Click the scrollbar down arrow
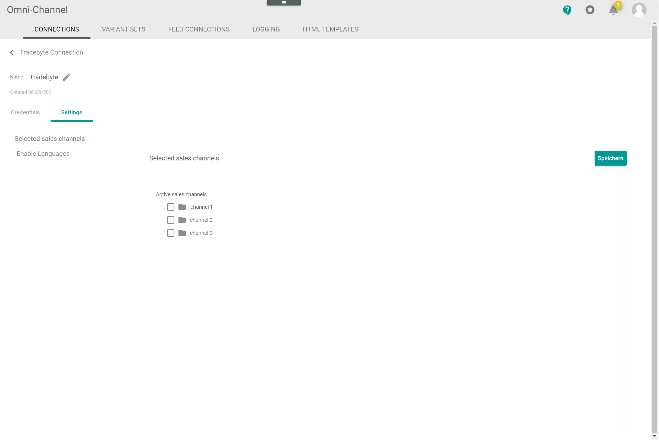The height and width of the screenshot is (440, 659). point(654,436)
